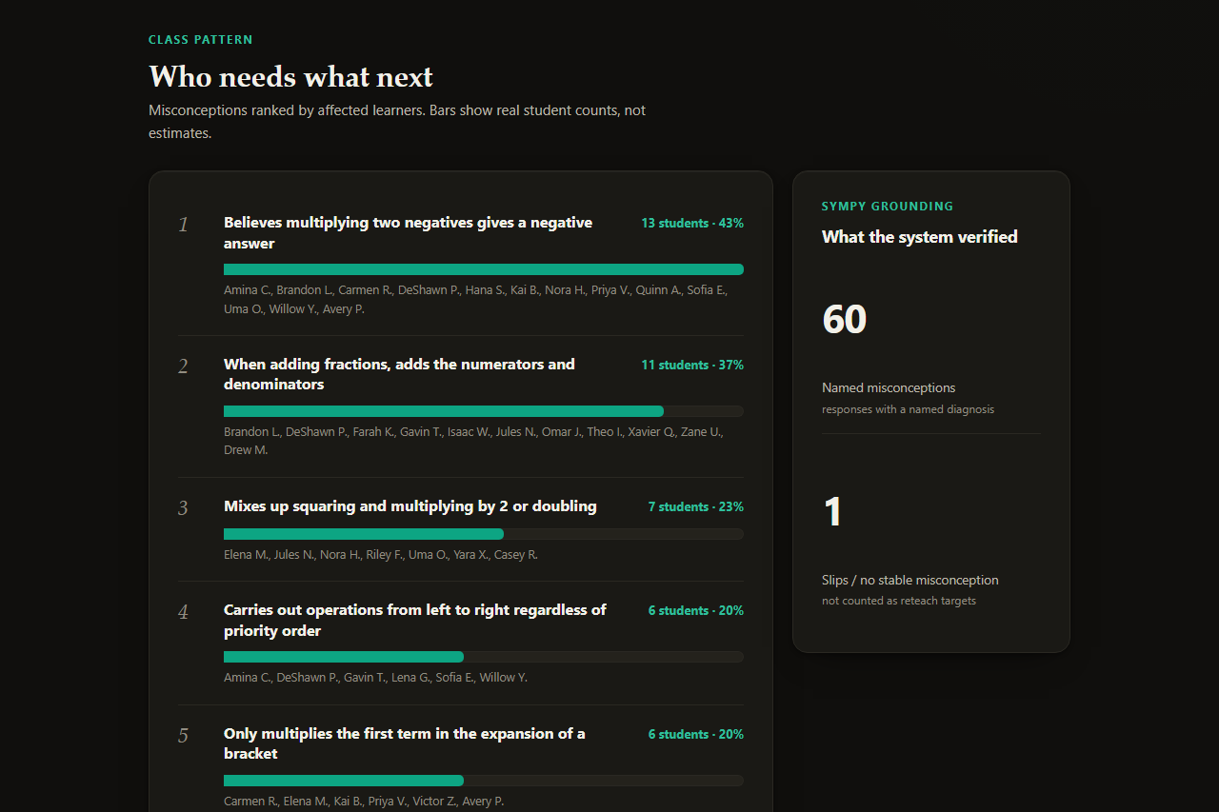
Task: Click the student list starting with Elena M.
Action: (381, 555)
